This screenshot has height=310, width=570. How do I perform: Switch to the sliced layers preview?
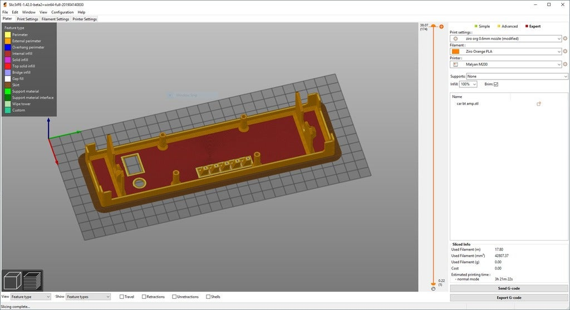point(32,281)
